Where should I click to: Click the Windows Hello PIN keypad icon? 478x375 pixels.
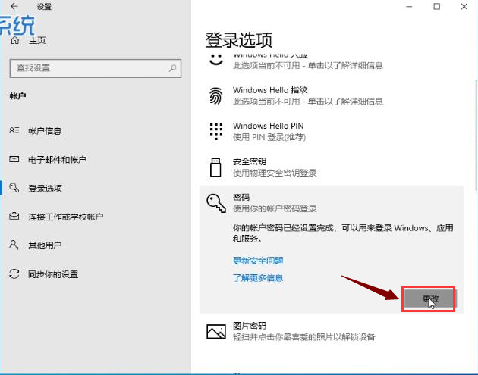(x=216, y=130)
